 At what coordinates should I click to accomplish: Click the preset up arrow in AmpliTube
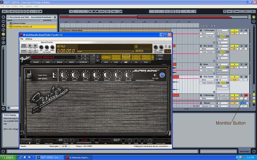click(x=85, y=56)
